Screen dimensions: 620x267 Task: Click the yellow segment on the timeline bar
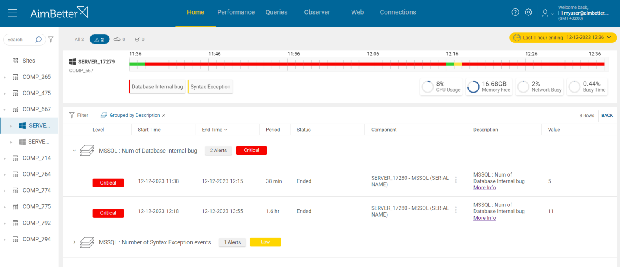tap(458, 64)
